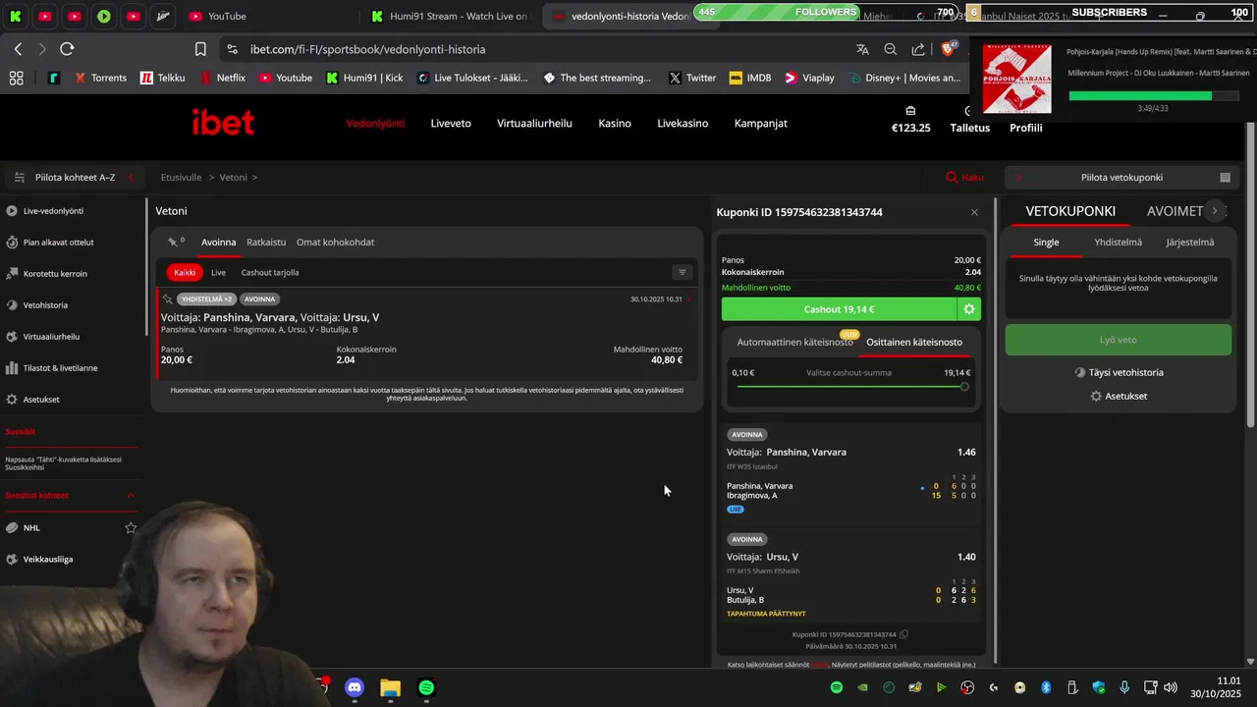Screen dimensions: 1257x707
Task: Switch to Automaattinen käteisnosto tab
Action: pos(795,342)
